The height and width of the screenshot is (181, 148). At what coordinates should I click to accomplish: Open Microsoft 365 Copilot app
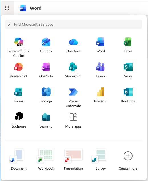[x=19, y=47]
